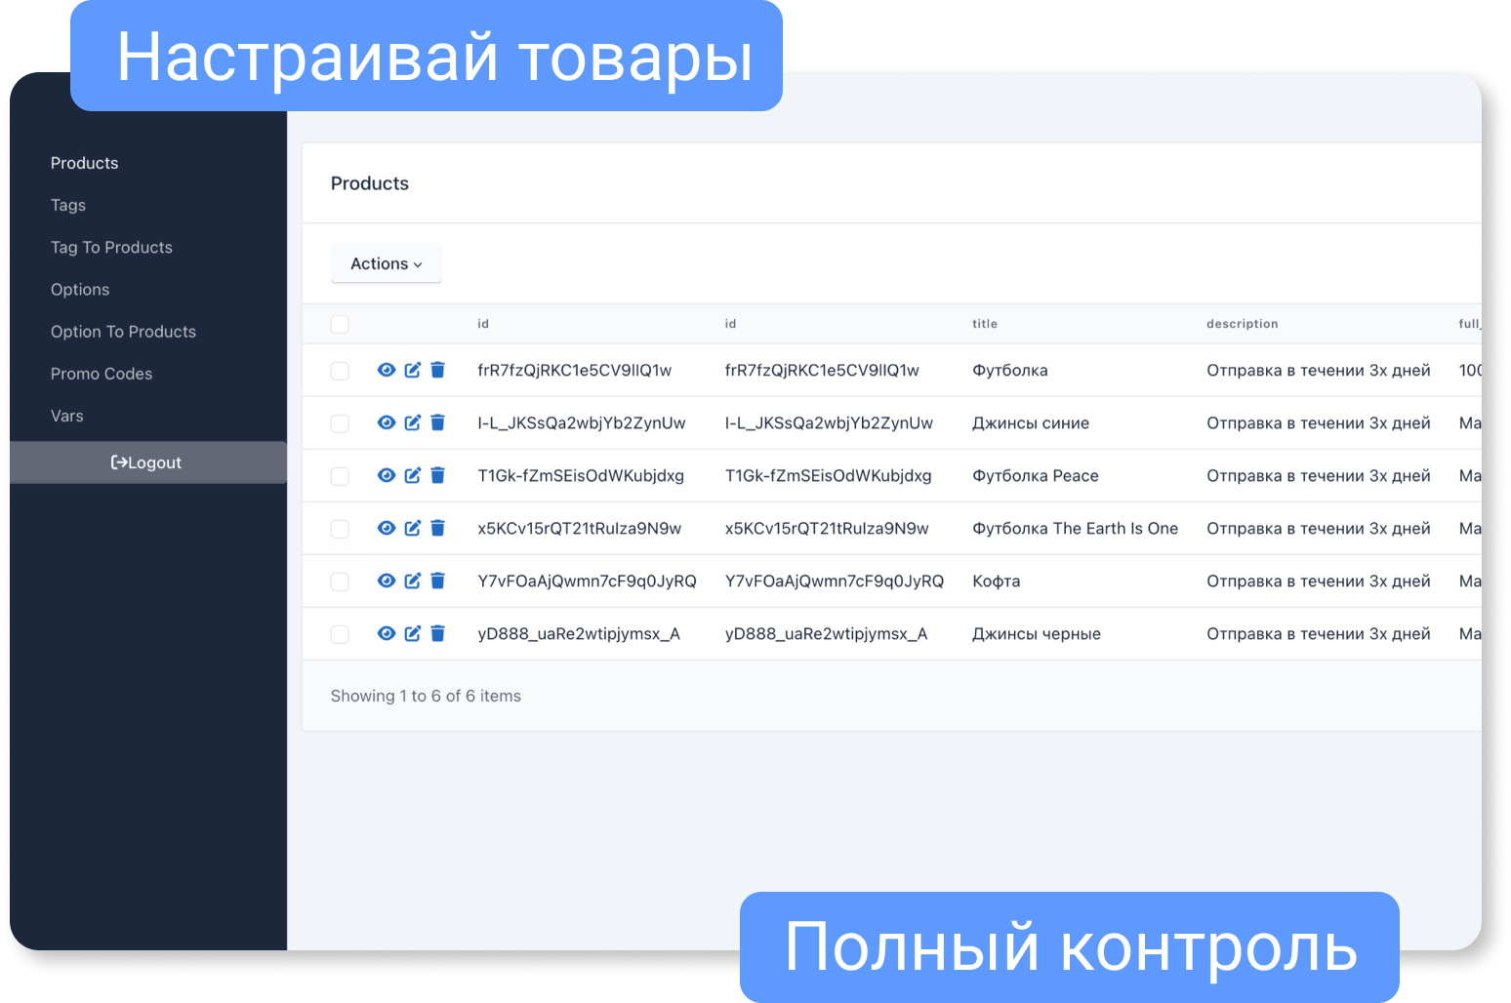Open view details for Футболка product
This screenshot has width=1511, height=1003.
tap(387, 370)
